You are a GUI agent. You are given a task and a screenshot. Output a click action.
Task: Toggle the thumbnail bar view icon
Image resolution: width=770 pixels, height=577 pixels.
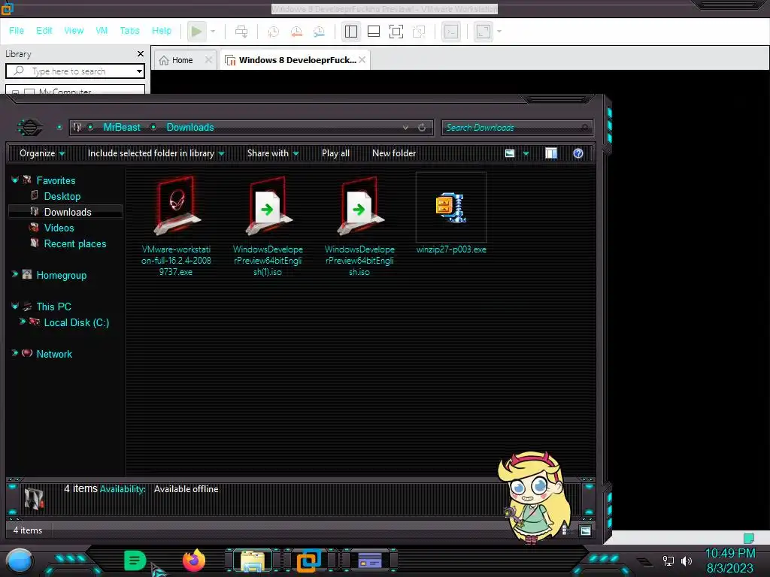coord(374,32)
